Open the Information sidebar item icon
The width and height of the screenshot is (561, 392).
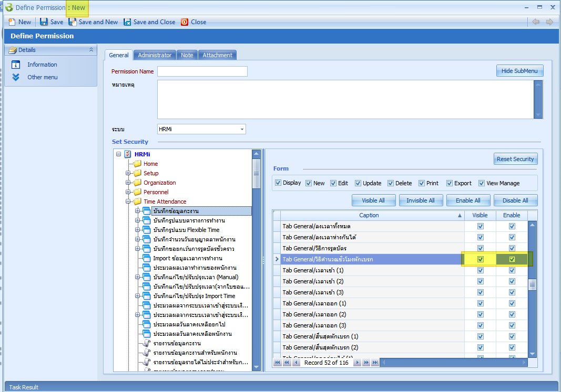pos(16,65)
